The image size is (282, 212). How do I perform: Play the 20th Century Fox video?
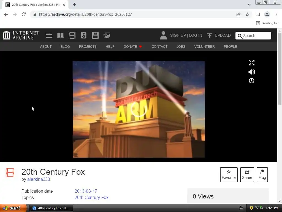click(139, 109)
